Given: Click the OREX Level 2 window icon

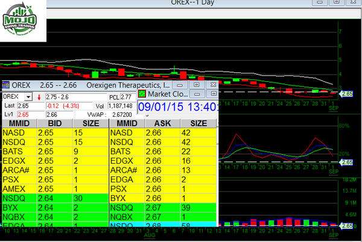Looking at the screenshot, I should [x=6, y=85].
